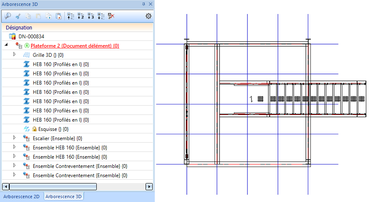Click the Esquisse sketch icon
This screenshot has width=371, height=202.
coord(26,129)
